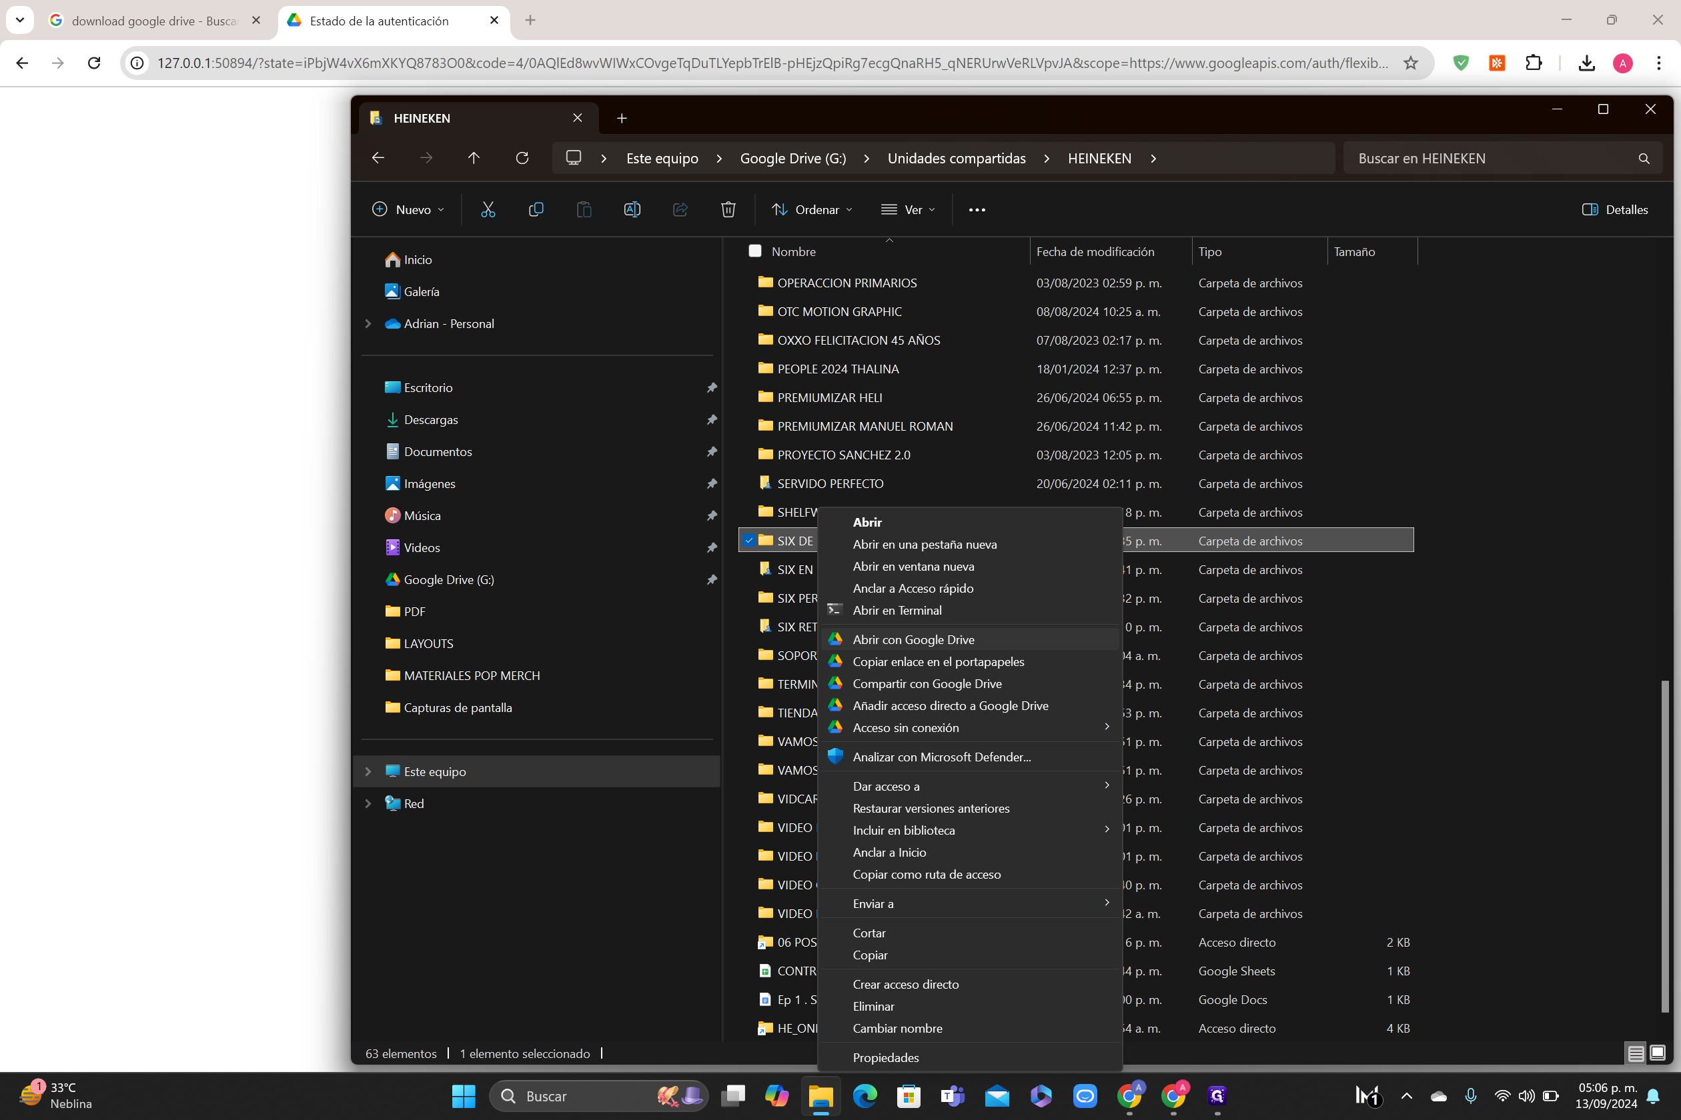Unpin Documentos from quick access
1681x1120 pixels.
pos(711,451)
